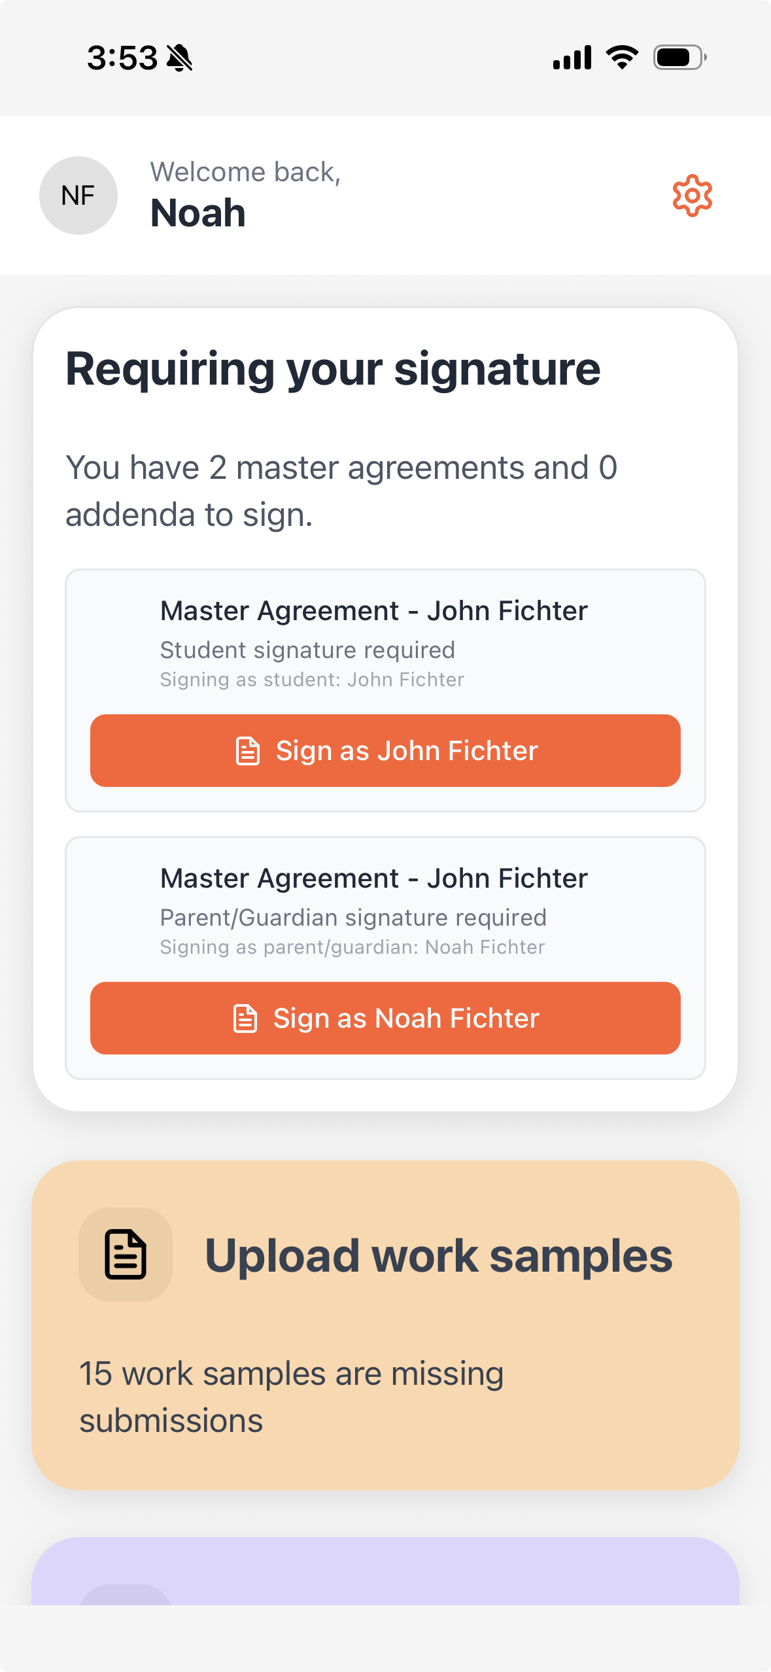
Task: Tap 'Signing as parent/guardian: Noah Fichter' text
Action: (352, 947)
